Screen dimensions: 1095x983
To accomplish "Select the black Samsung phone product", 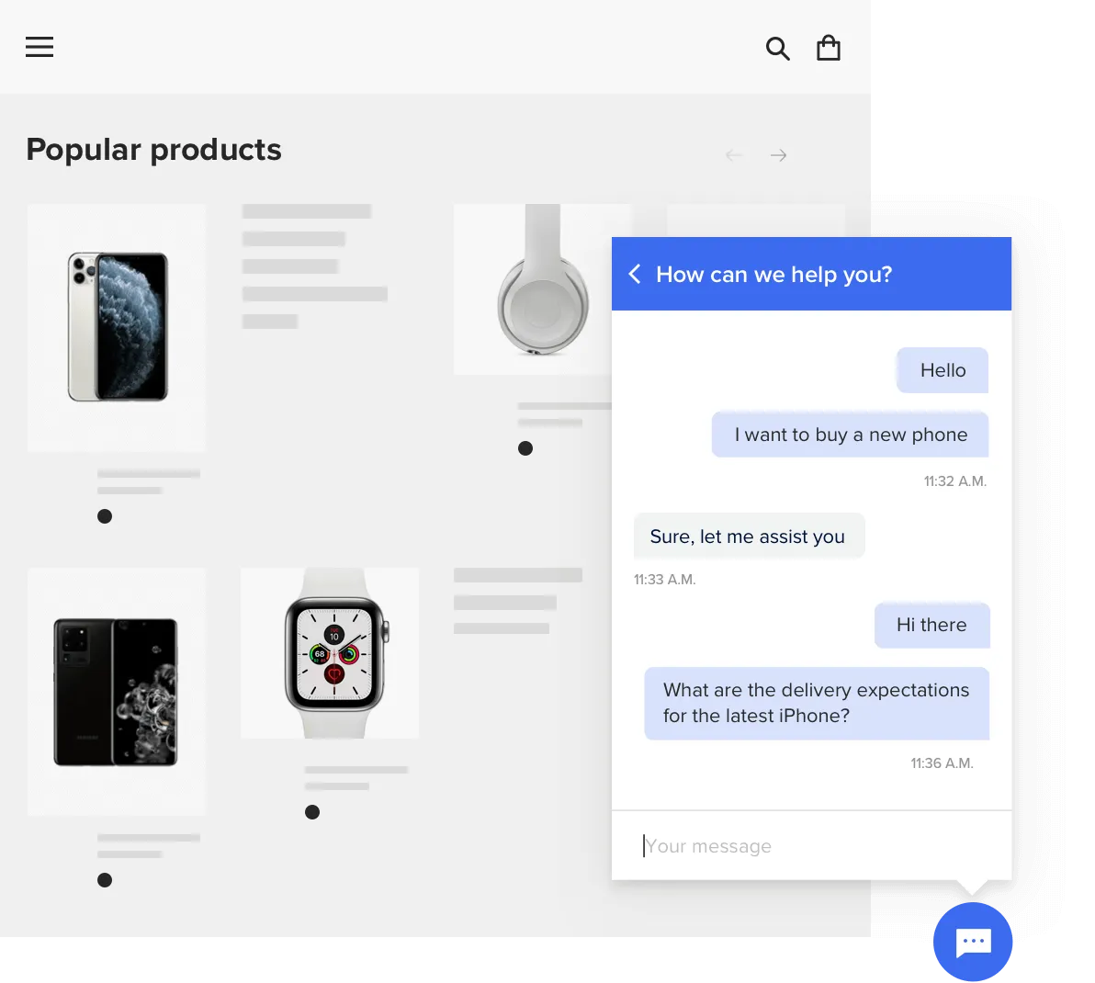I will coord(116,691).
